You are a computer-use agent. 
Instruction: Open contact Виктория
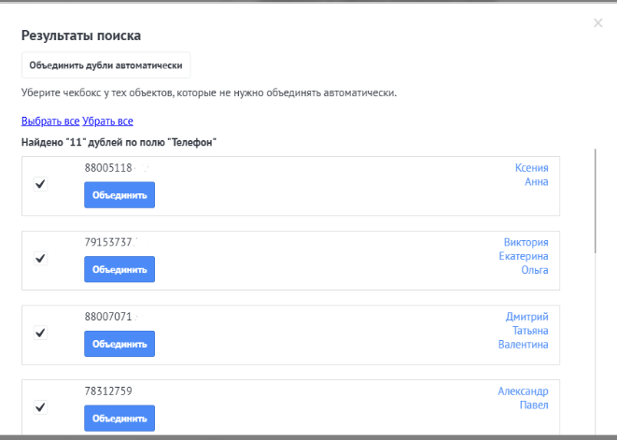(526, 242)
